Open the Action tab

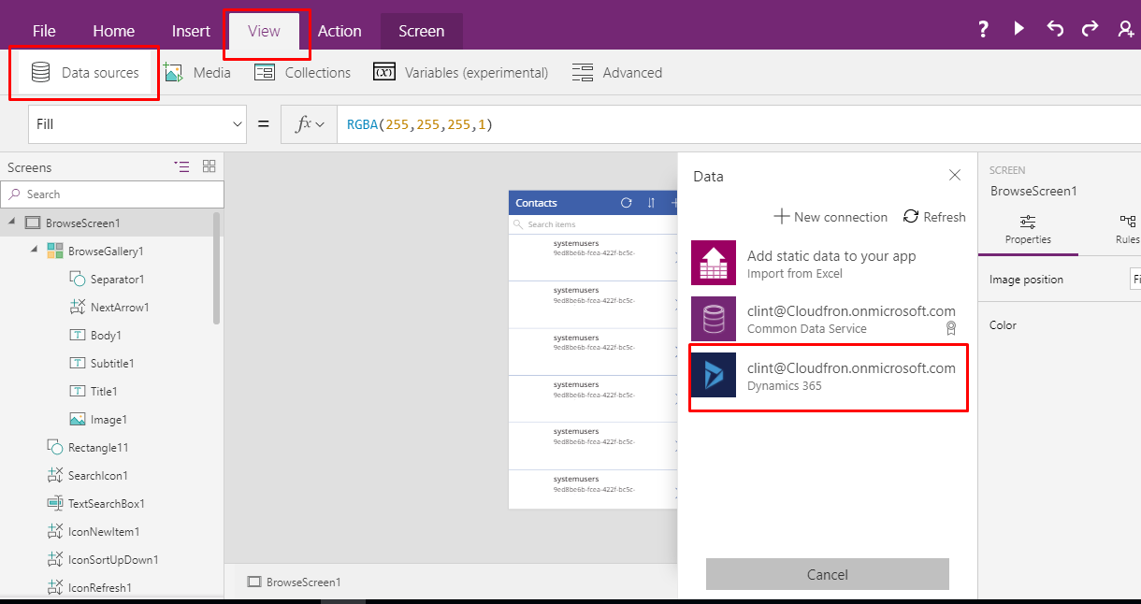[x=339, y=31]
